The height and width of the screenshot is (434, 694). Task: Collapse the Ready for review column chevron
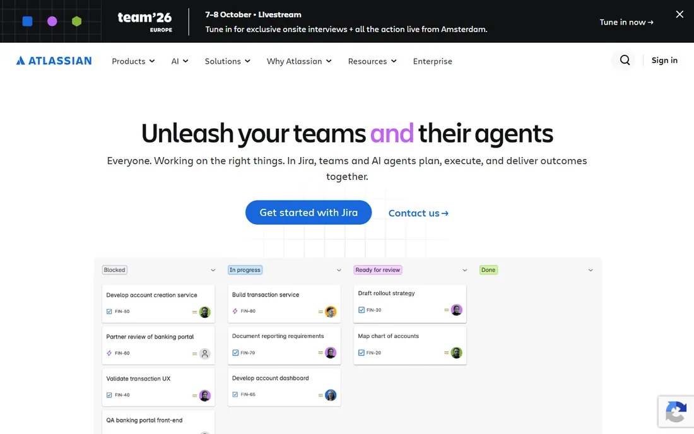click(465, 271)
